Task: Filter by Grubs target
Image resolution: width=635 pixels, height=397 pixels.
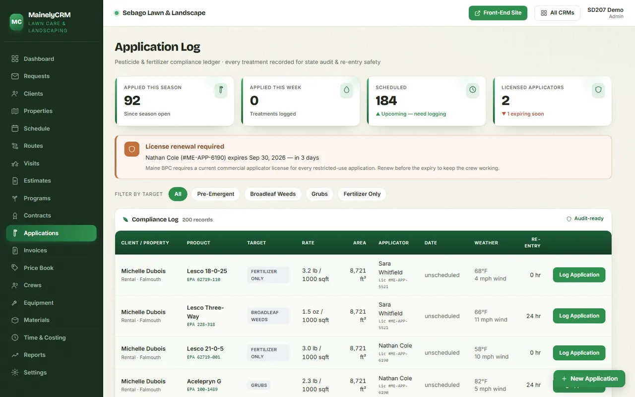Action: click(x=319, y=194)
